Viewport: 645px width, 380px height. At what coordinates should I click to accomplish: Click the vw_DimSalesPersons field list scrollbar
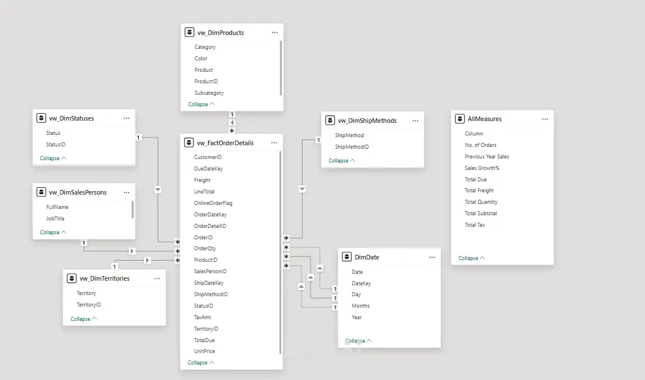[133, 210]
